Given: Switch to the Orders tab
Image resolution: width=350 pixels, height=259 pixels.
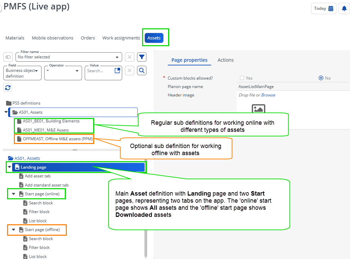Looking at the screenshot, I should [88, 38].
